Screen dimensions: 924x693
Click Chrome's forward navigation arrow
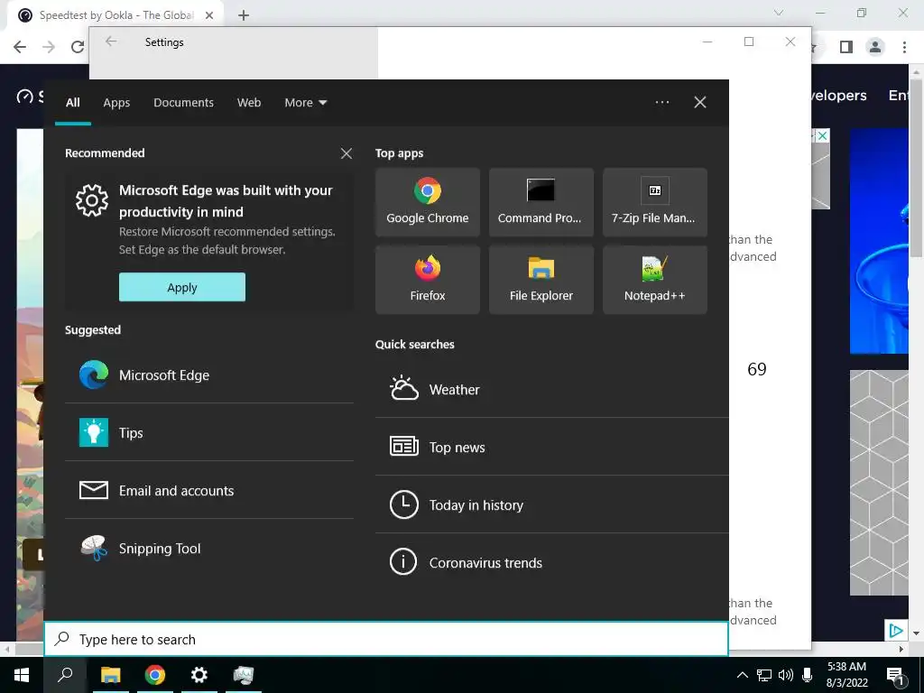point(49,47)
